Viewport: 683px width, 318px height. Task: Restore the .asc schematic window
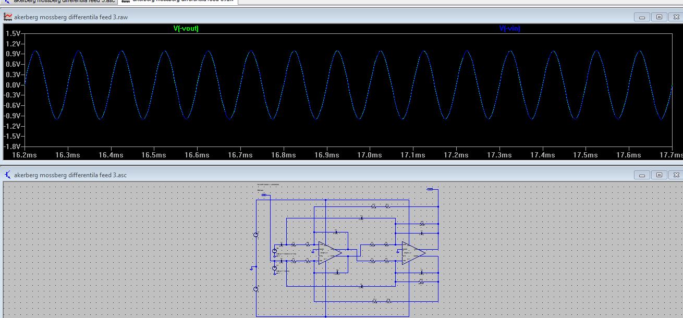(x=658, y=175)
